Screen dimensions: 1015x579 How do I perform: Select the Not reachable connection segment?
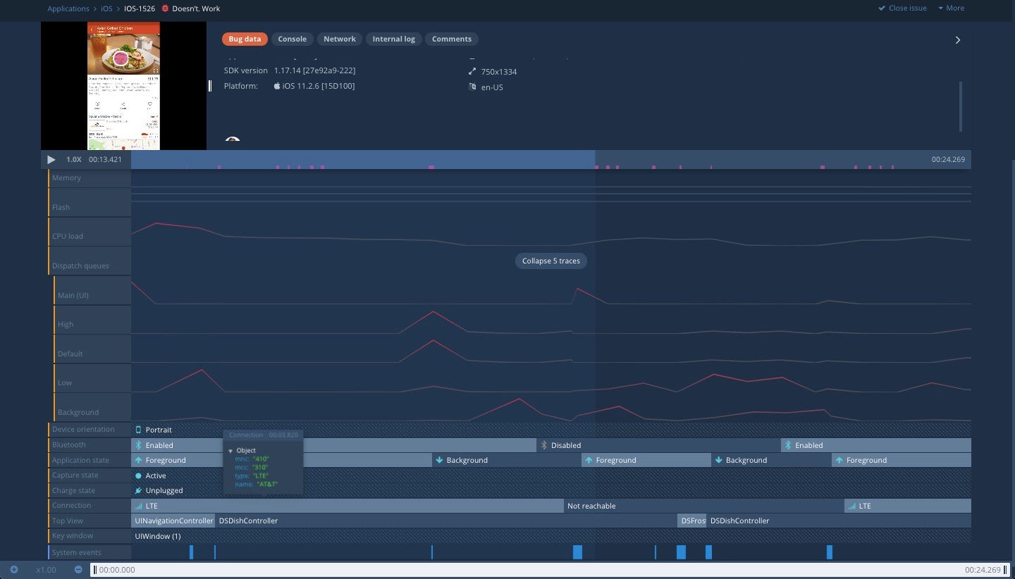(x=591, y=506)
